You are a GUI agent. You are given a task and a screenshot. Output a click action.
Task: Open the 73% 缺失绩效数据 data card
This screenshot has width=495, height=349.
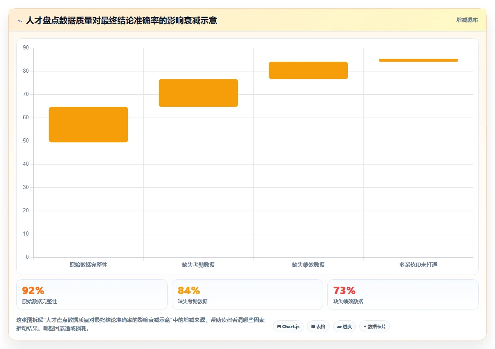pos(403,294)
